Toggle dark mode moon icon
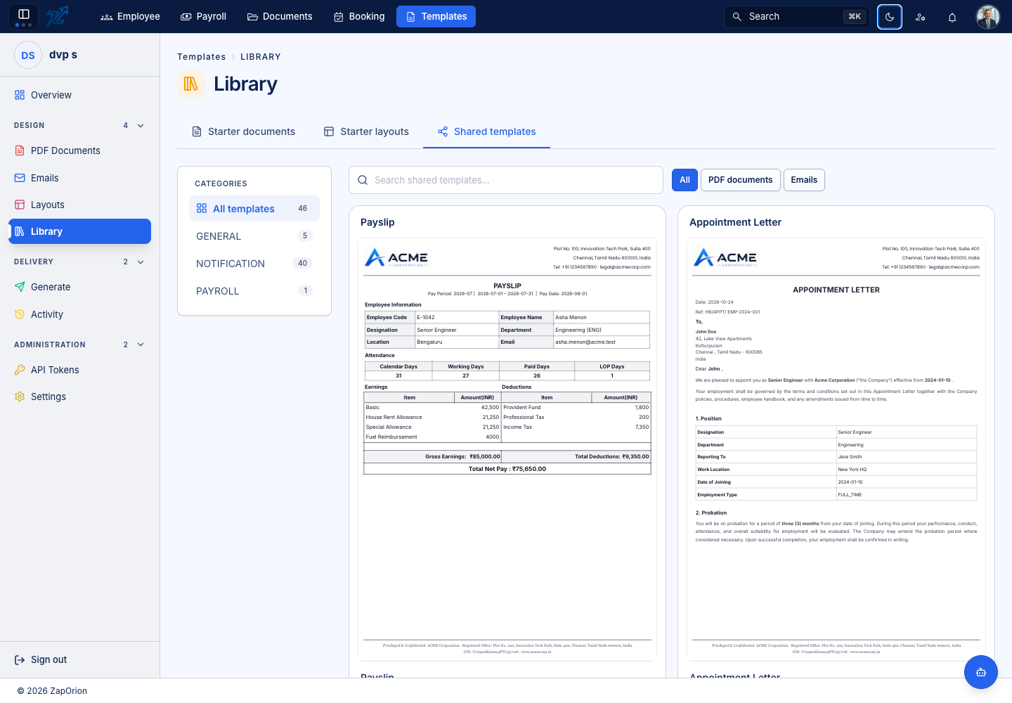The image size is (1012, 703). click(890, 17)
